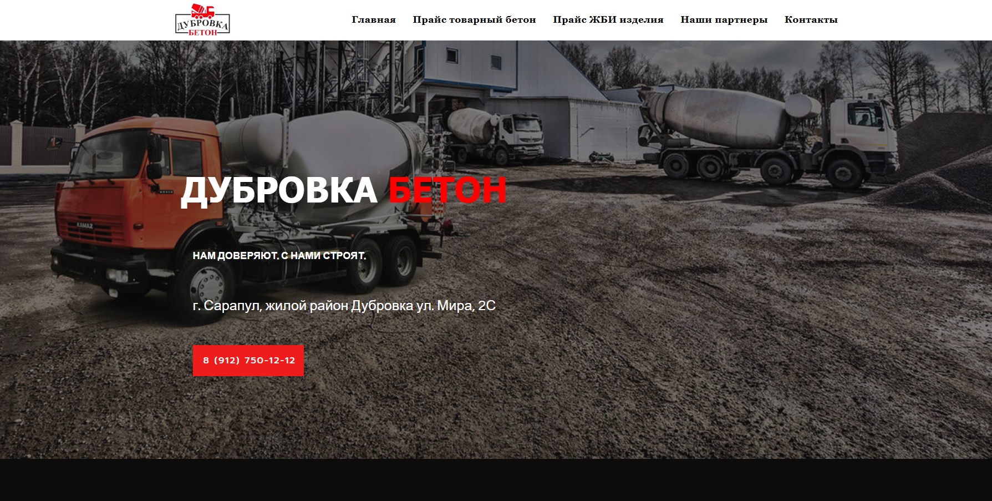Open Прайс товарный бетон page

tap(474, 20)
